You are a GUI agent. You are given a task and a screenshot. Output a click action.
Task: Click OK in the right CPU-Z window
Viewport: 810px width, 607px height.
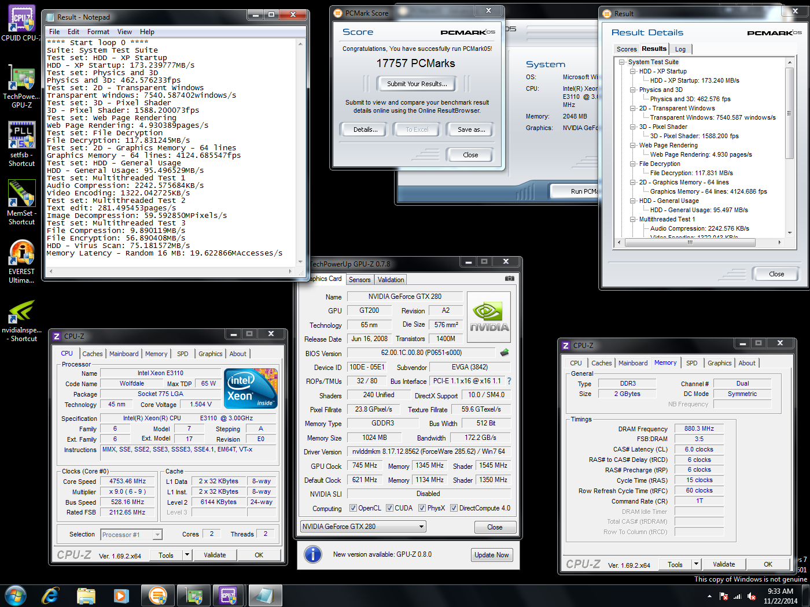[x=768, y=564]
